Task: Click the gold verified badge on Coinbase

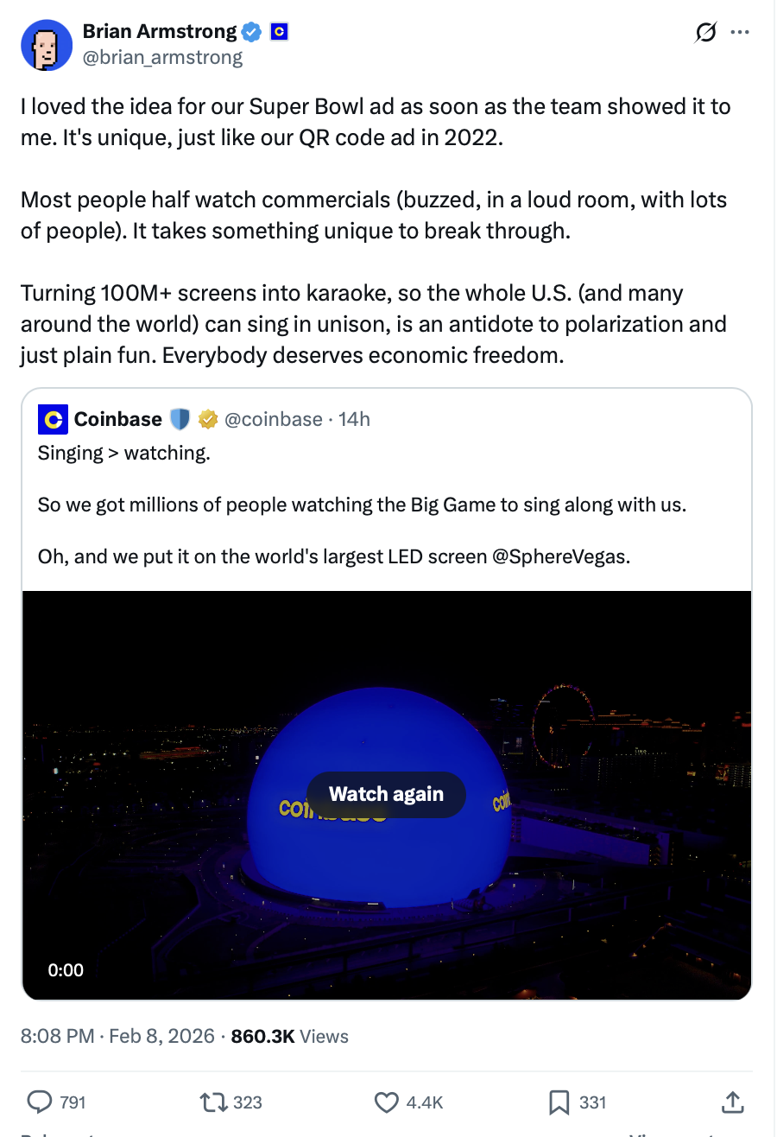Action: [x=207, y=419]
